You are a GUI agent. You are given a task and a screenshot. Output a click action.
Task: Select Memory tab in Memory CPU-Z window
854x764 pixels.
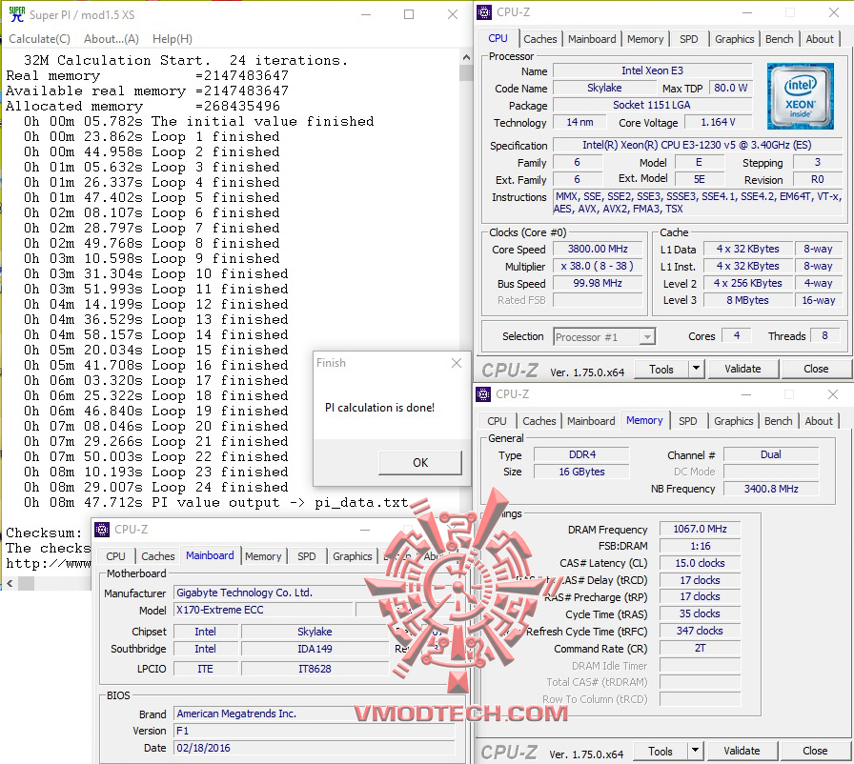tap(643, 420)
